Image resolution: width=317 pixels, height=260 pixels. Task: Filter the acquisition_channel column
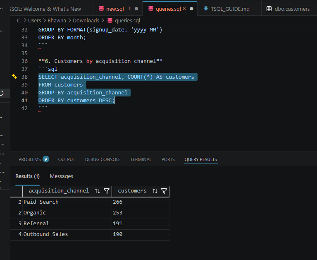pos(107,191)
